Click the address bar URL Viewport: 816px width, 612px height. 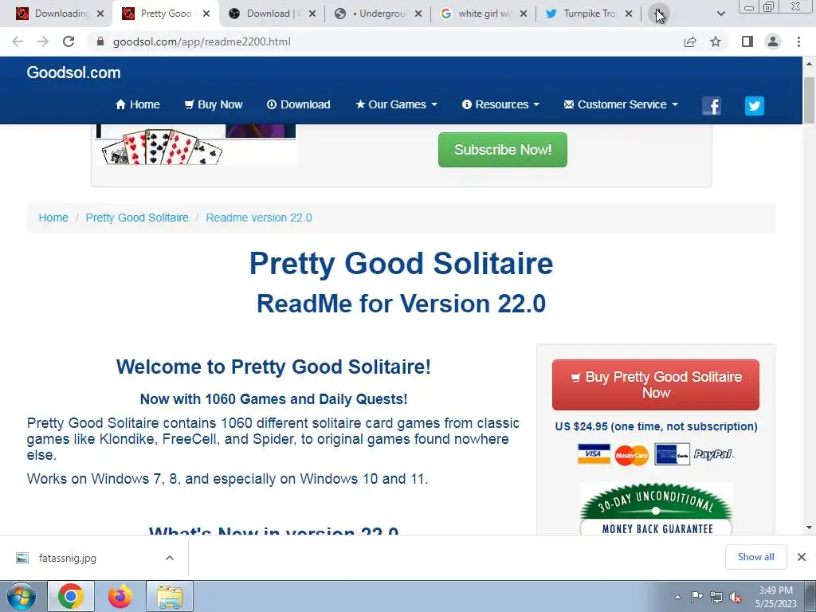(202, 41)
